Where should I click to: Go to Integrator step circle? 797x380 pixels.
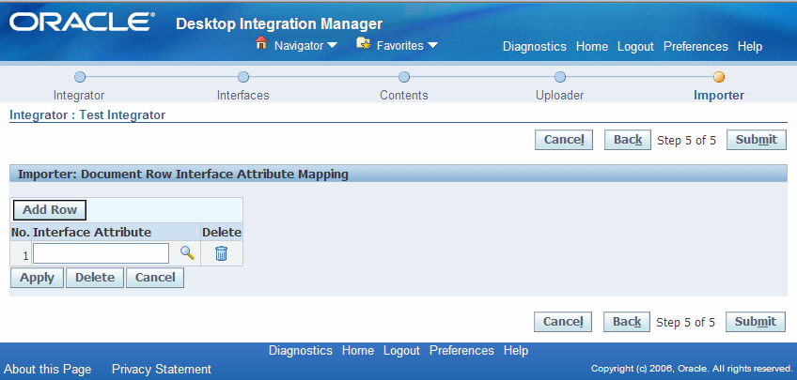(80, 77)
